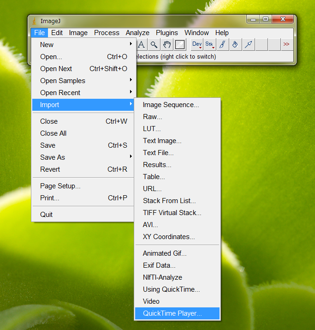Select the Text tool
This screenshot has height=330, width=315.
point(142,44)
